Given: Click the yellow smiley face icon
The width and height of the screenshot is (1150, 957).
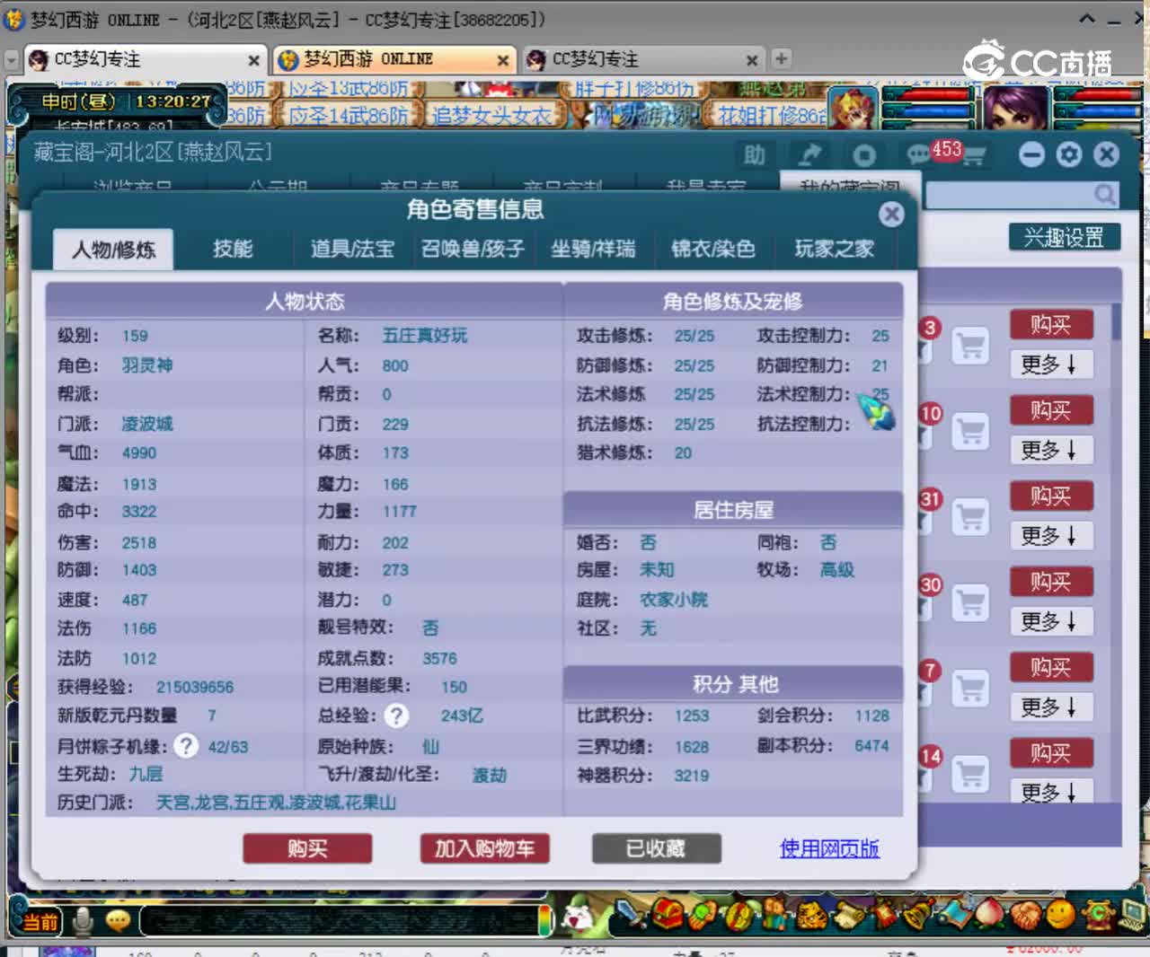Looking at the screenshot, I should point(1060,915).
